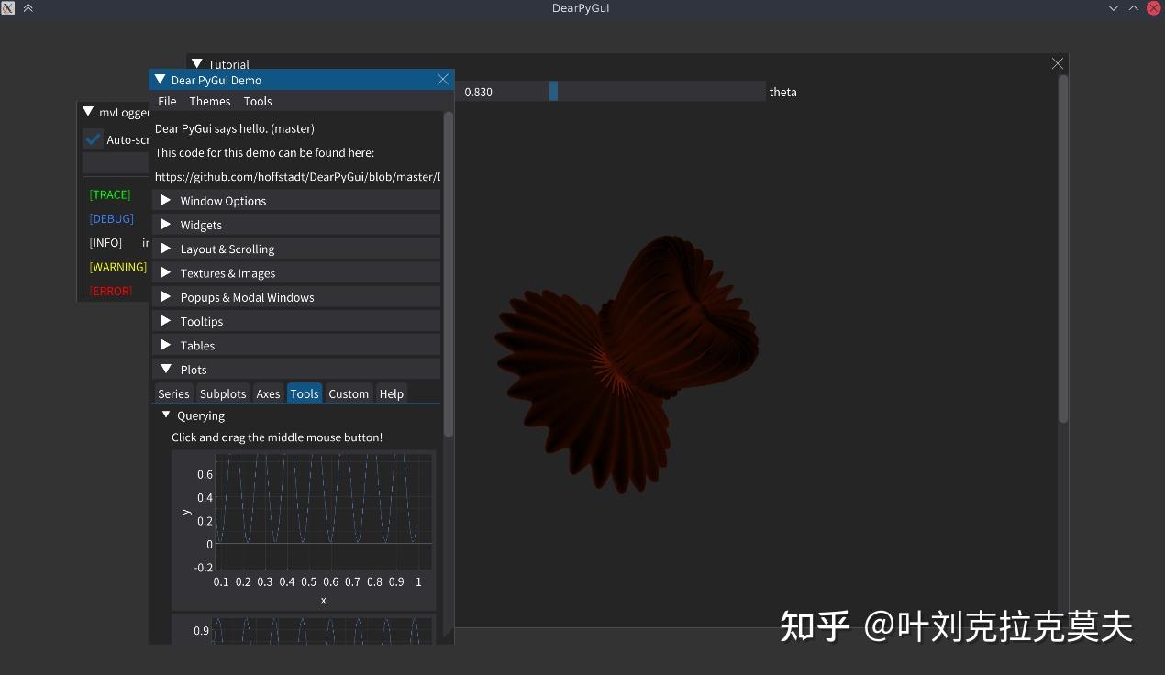1165x675 pixels.
Task: Collapse the Plots section
Action: tap(296, 370)
